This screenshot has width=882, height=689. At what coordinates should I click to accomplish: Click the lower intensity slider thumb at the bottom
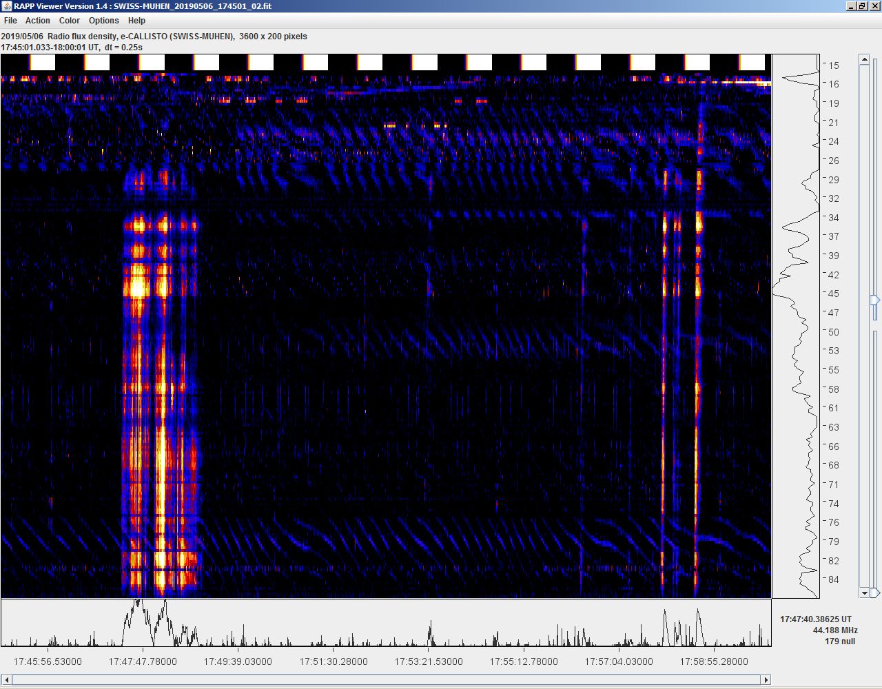(x=875, y=593)
